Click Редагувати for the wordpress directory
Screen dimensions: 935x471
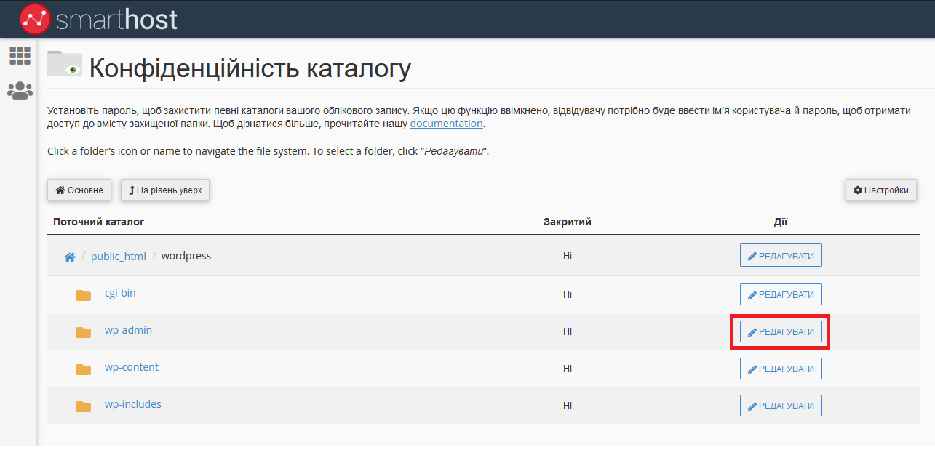coord(781,256)
